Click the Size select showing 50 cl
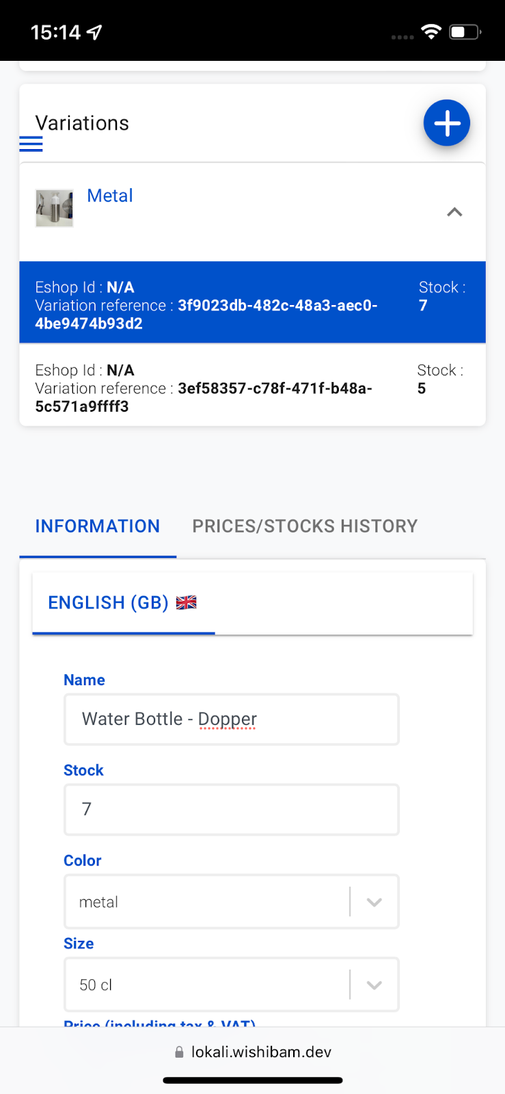This screenshot has height=1094, width=505. 205,985
